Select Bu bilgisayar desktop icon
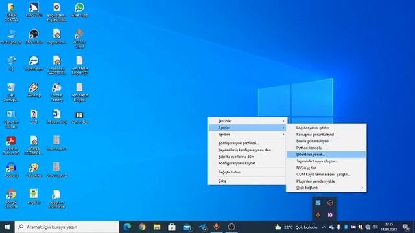 pos(11,37)
